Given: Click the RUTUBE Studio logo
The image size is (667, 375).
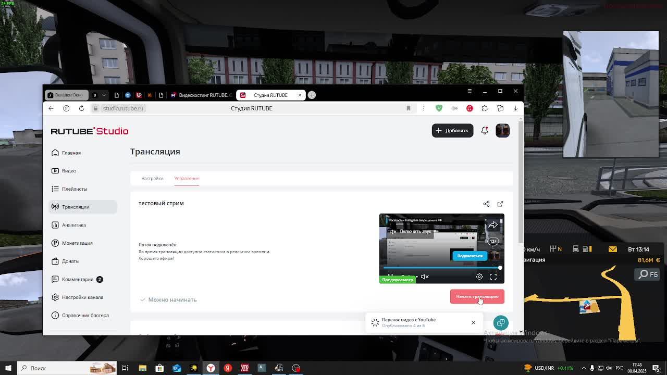Looking at the screenshot, I should click(90, 131).
